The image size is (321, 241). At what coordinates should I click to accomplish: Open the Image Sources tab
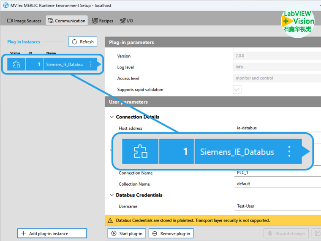click(x=24, y=21)
